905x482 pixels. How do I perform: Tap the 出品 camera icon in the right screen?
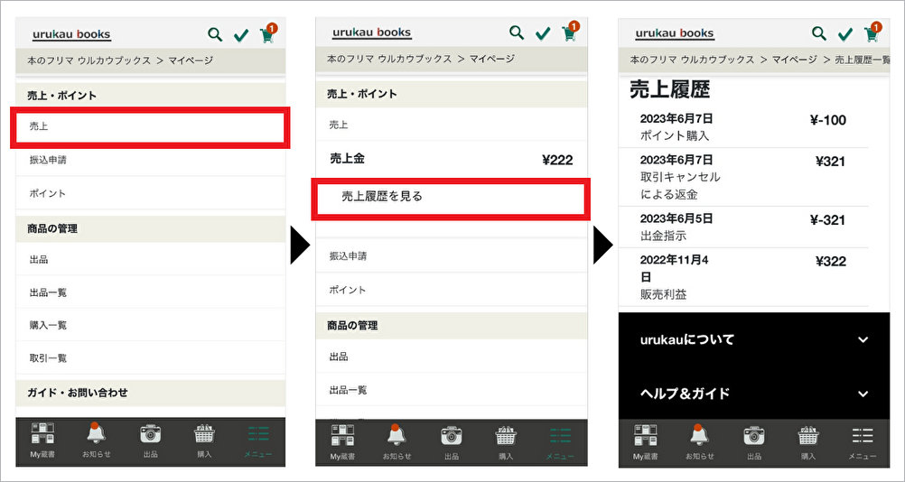tap(753, 440)
